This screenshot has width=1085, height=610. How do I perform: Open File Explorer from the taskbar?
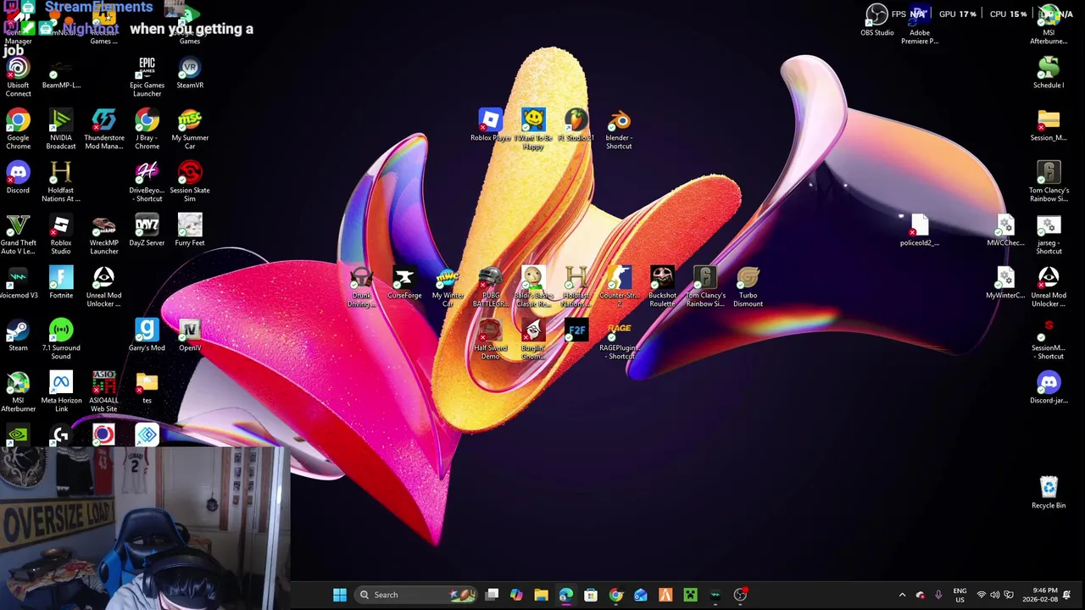pos(541,595)
